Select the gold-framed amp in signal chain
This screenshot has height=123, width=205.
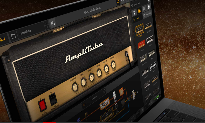(x=107, y=115)
